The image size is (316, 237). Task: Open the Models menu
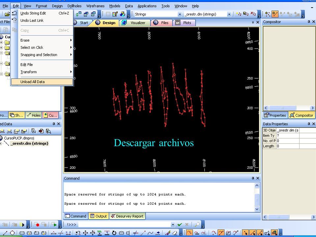click(115, 6)
